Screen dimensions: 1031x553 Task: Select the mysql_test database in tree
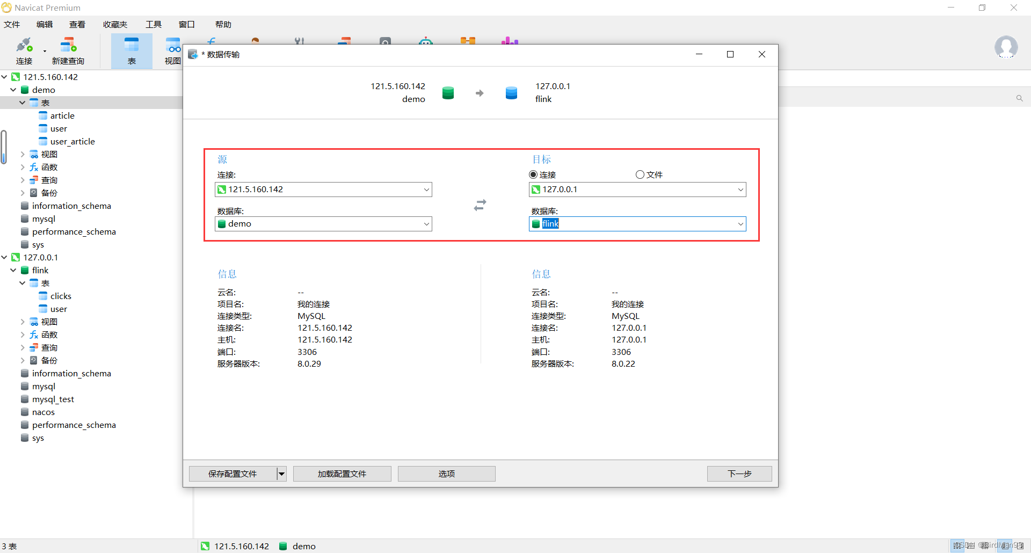point(53,399)
